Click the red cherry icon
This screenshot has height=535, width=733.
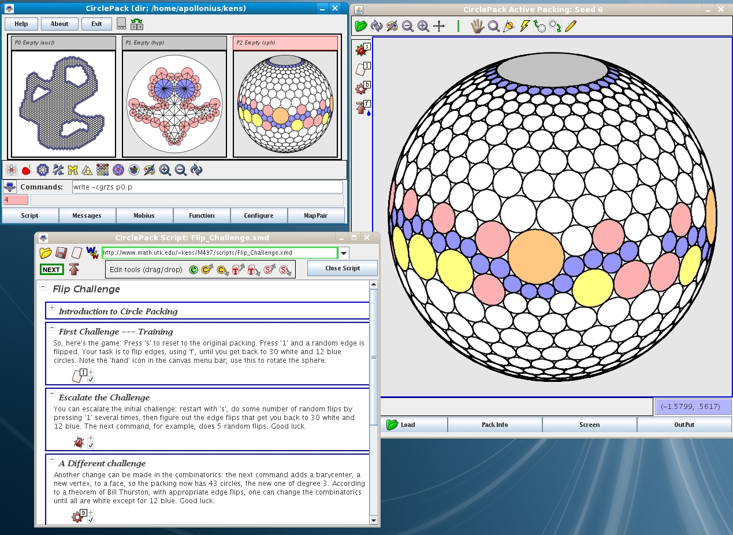point(27,170)
